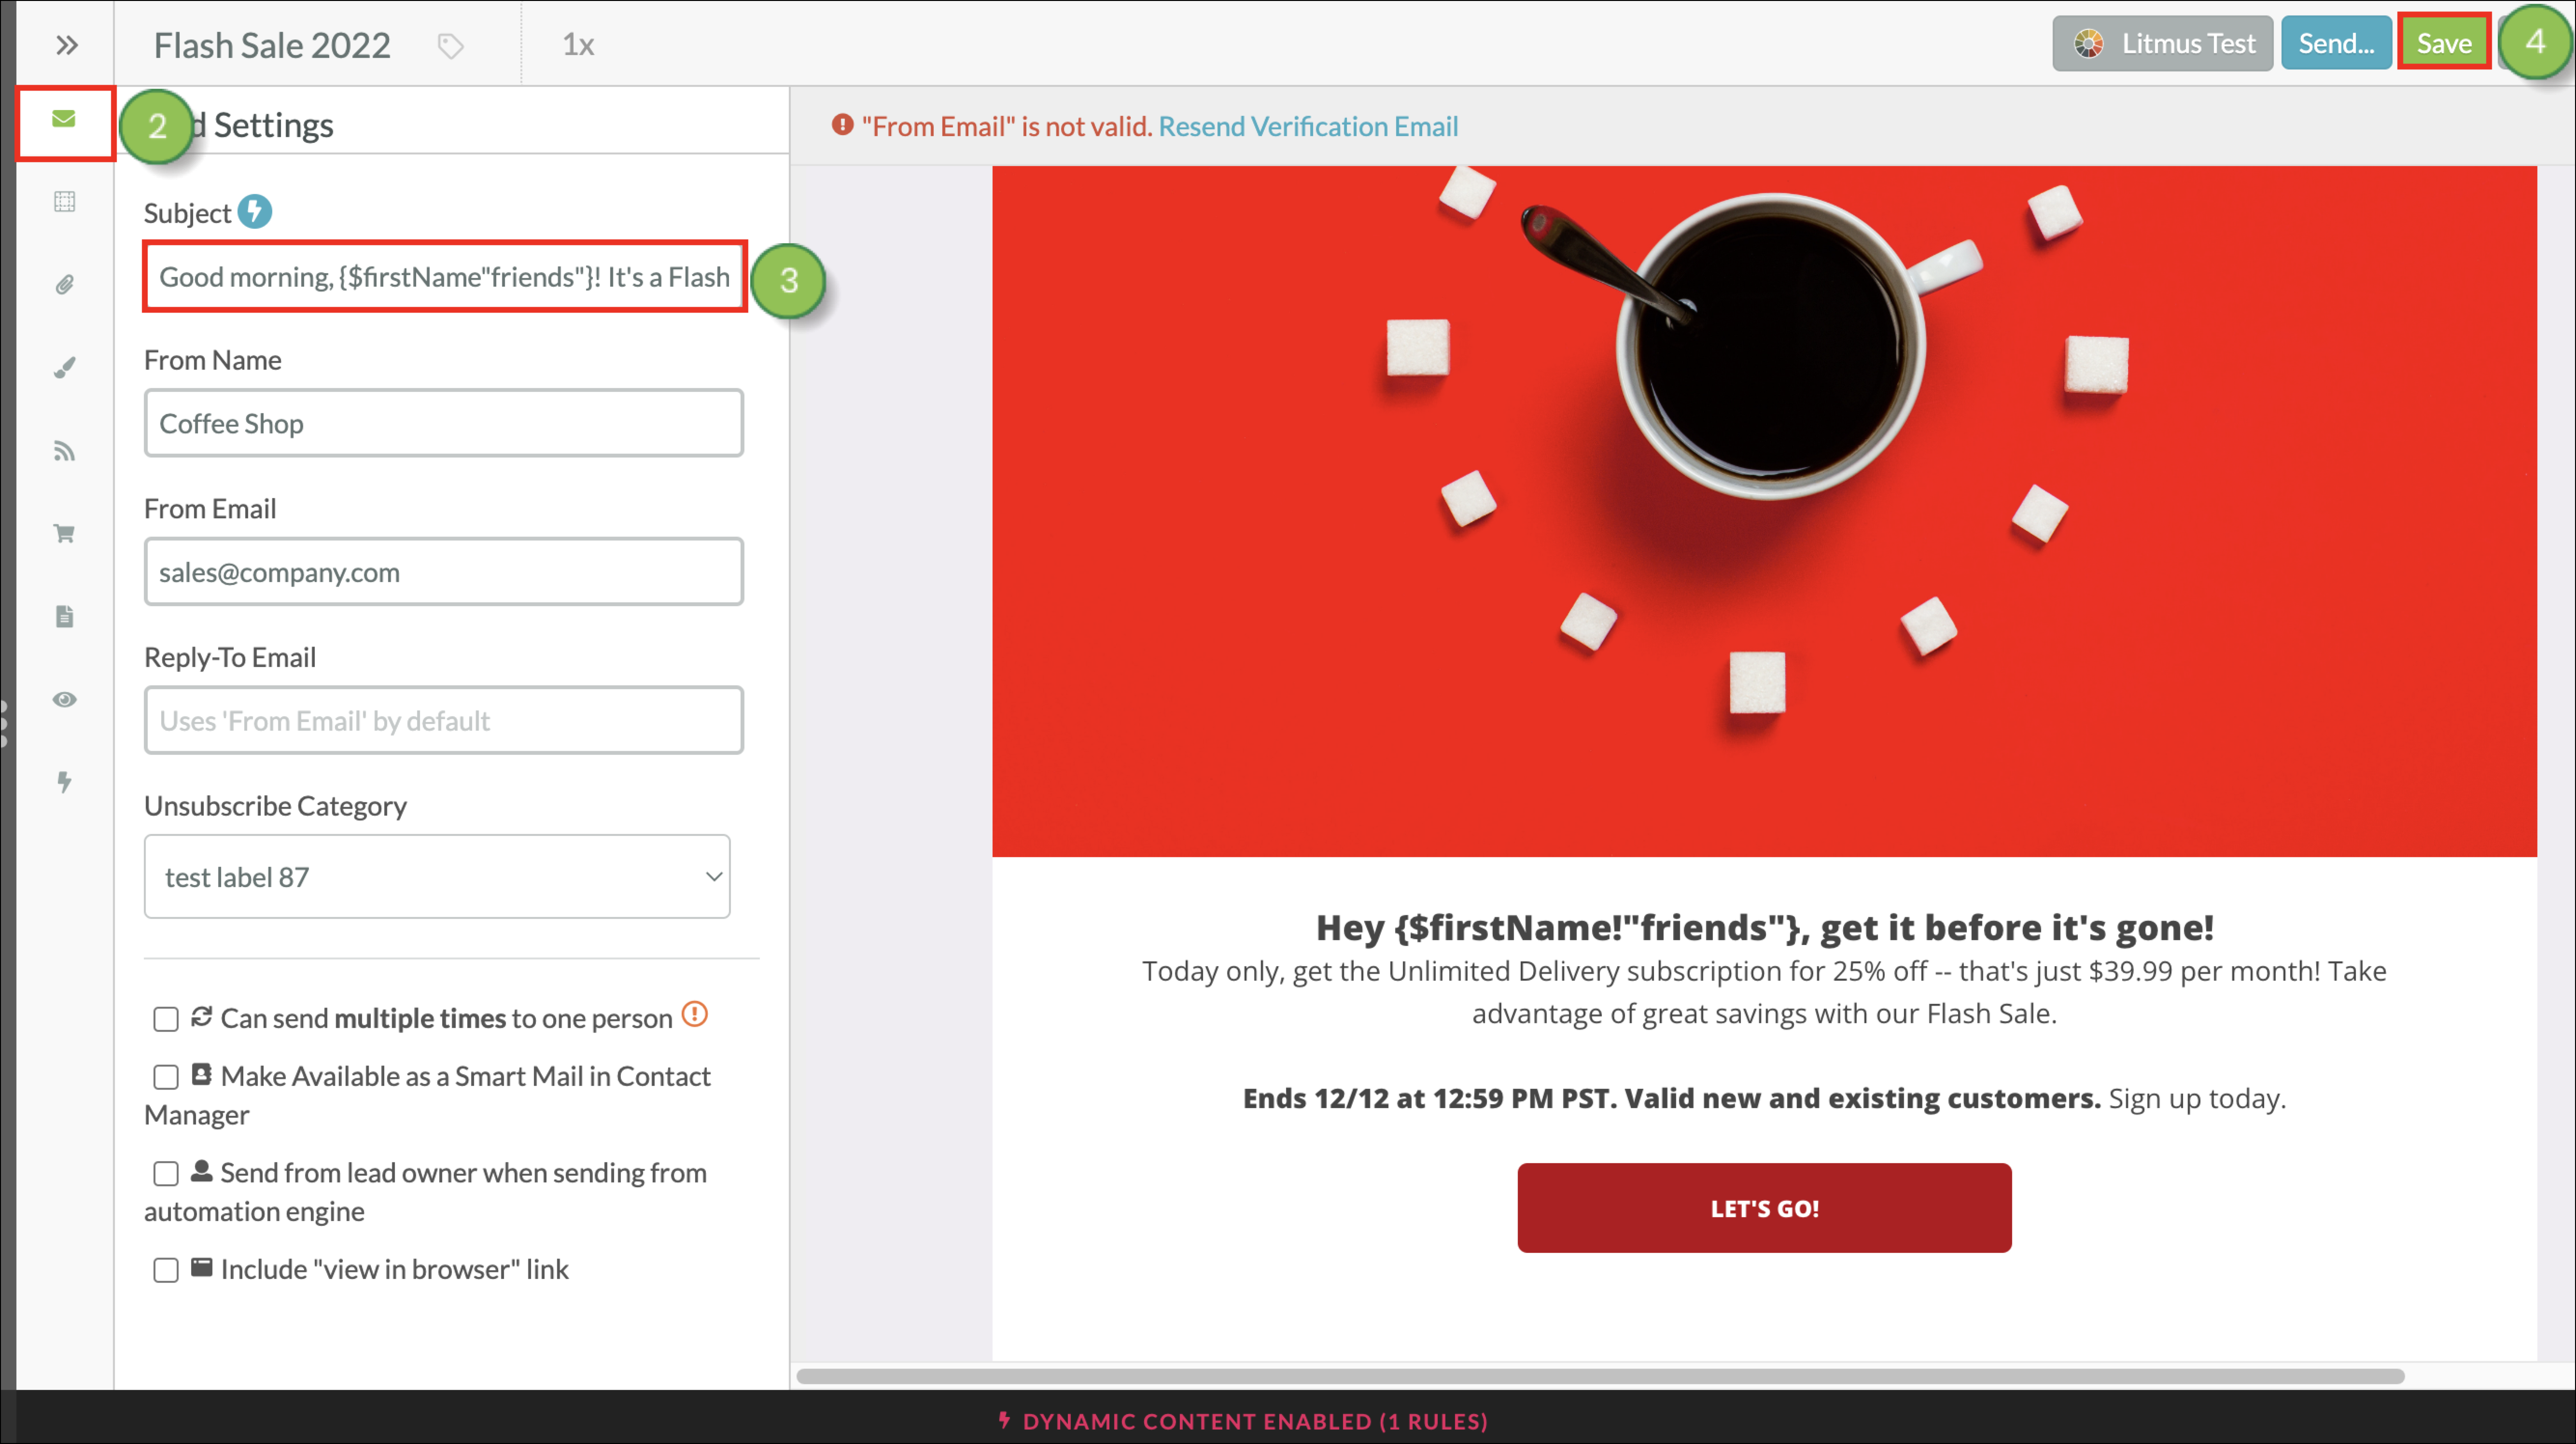Click the contact card icon beside Smart Mail

[x=201, y=1074]
